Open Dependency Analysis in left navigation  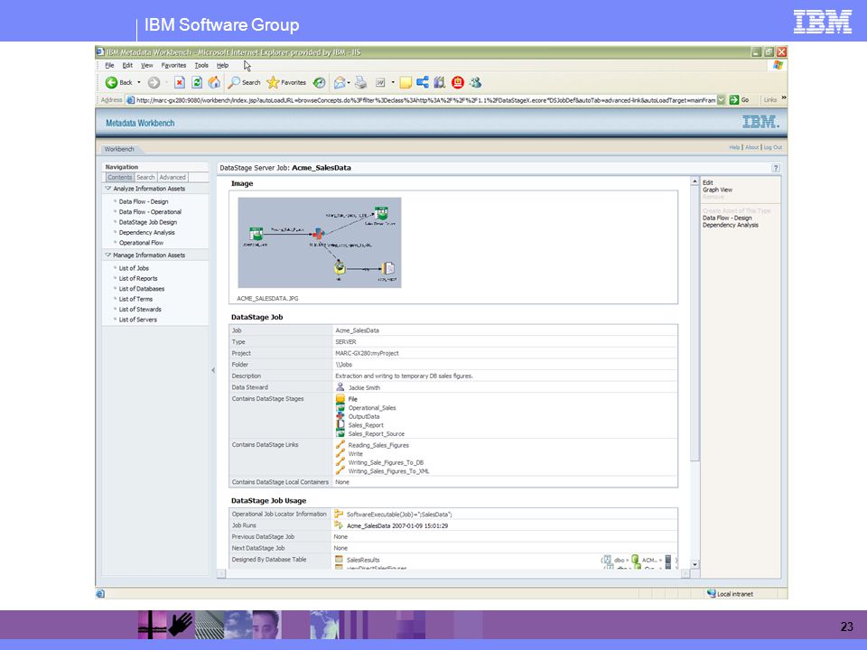point(146,233)
